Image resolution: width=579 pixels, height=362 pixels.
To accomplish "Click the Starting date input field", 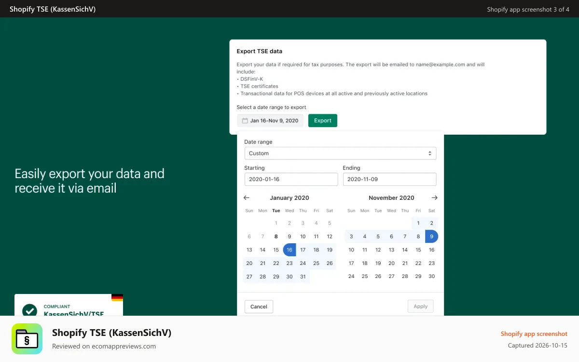I will (x=291, y=179).
